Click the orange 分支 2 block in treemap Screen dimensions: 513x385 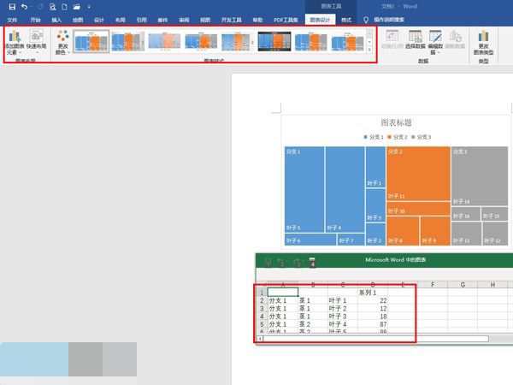point(417,171)
